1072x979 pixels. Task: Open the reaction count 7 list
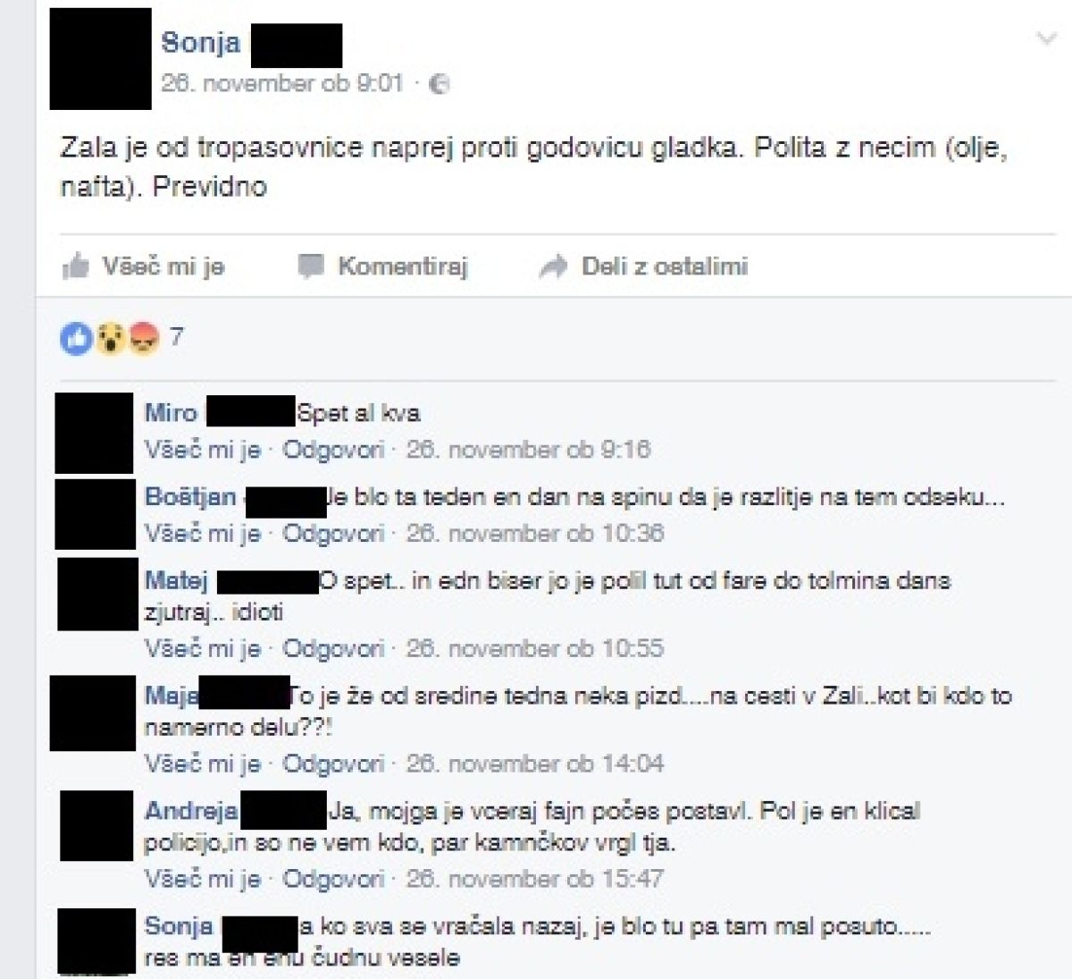point(176,336)
